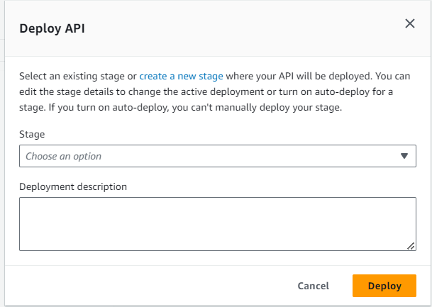The height and width of the screenshot is (307, 432).
Task: Open the Stage dropdown
Action: point(217,156)
